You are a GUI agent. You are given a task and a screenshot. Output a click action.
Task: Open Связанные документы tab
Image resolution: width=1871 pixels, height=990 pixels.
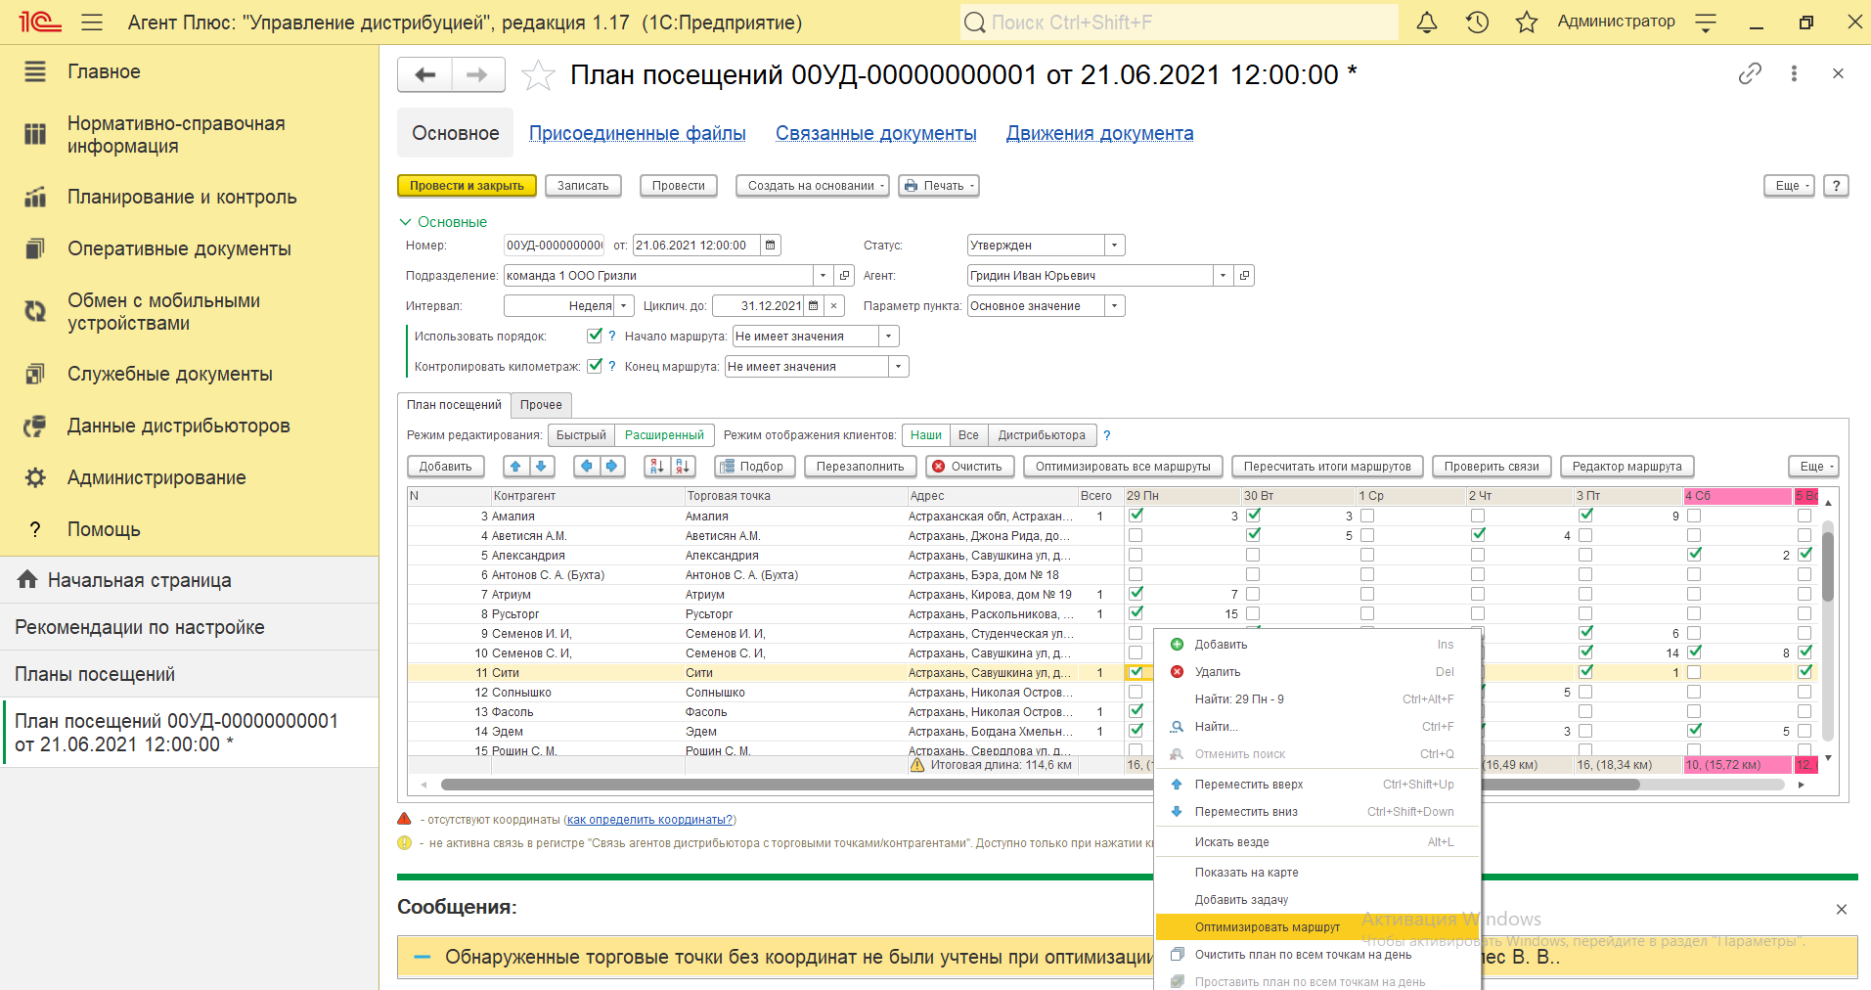tap(875, 133)
